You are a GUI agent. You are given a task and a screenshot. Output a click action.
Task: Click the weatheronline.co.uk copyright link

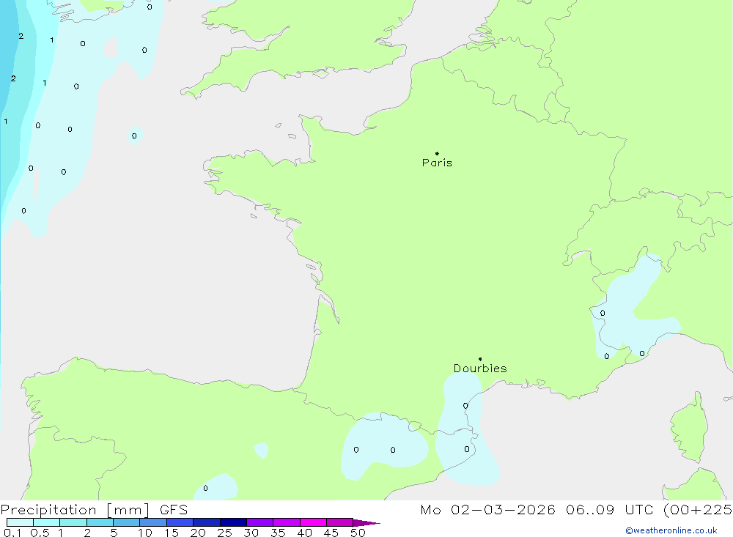[x=671, y=530]
